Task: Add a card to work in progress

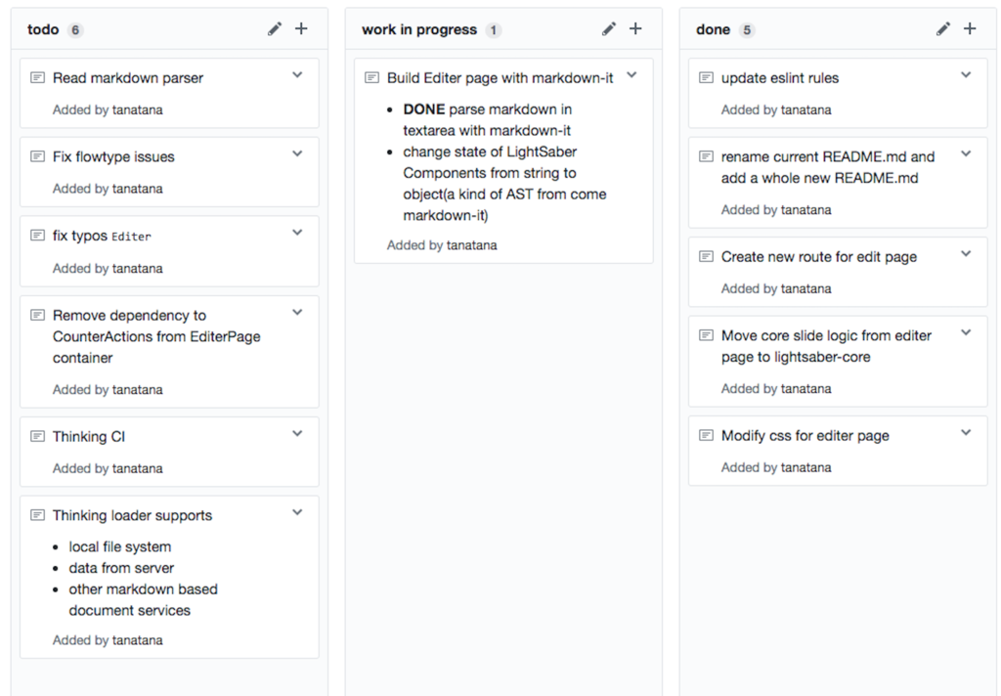Action: point(635,28)
